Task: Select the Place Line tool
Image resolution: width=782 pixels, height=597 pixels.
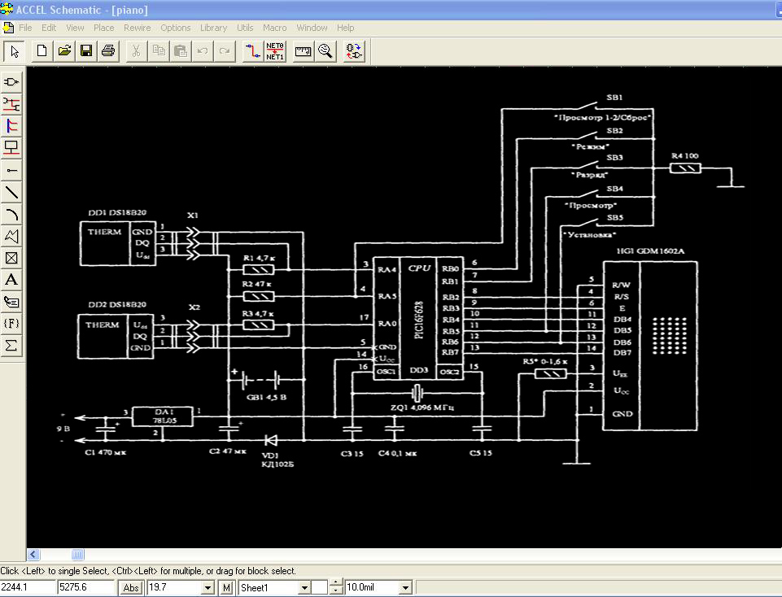Action: pos(12,193)
